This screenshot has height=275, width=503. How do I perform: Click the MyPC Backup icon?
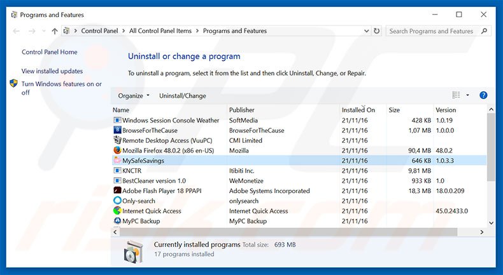pyautogui.click(x=117, y=221)
